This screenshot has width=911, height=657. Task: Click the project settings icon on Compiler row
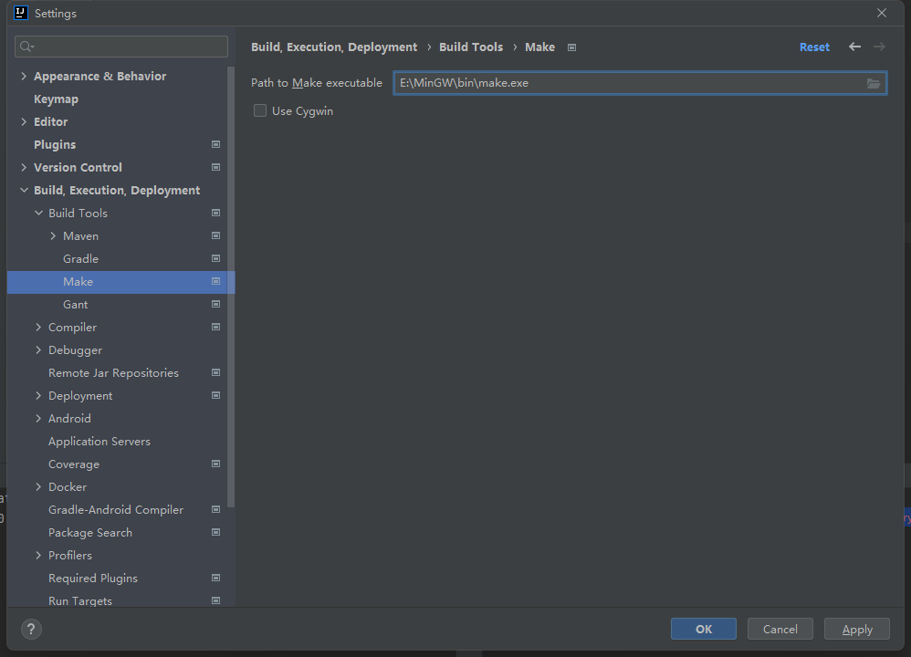tap(215, 327)
